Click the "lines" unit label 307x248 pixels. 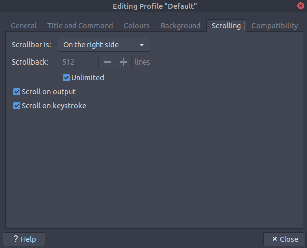pyautogui.click(x=142, y=62)
